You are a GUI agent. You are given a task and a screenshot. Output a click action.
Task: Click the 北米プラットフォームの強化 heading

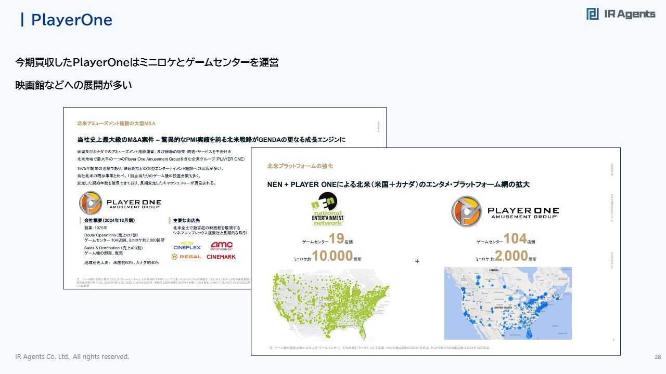pyautogui.click(x=300, y=166)
